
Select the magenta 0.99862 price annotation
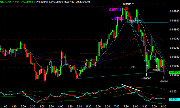pyautogui.click(x=118, y=18)
